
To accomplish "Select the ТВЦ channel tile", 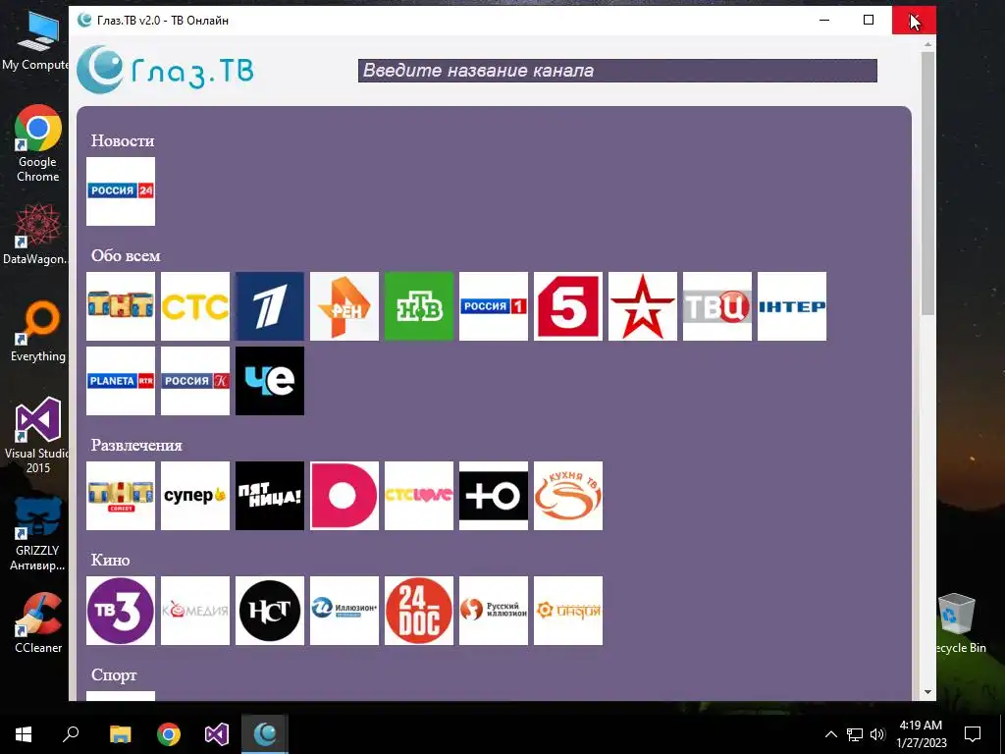I will tap(717, 306).
